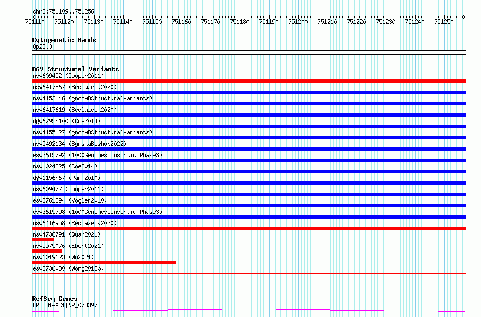Open variant nsv4738791 (Quan2021) label
Screen dimensions: 481x317
tap(66, 234)
